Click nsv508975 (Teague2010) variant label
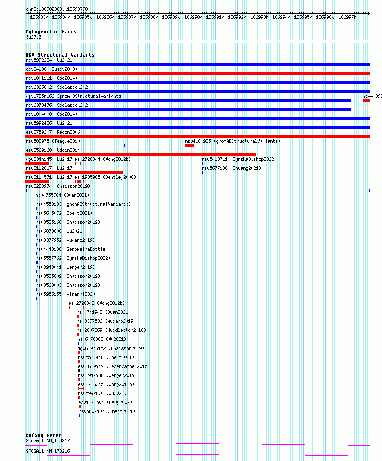 coord(54,141)
